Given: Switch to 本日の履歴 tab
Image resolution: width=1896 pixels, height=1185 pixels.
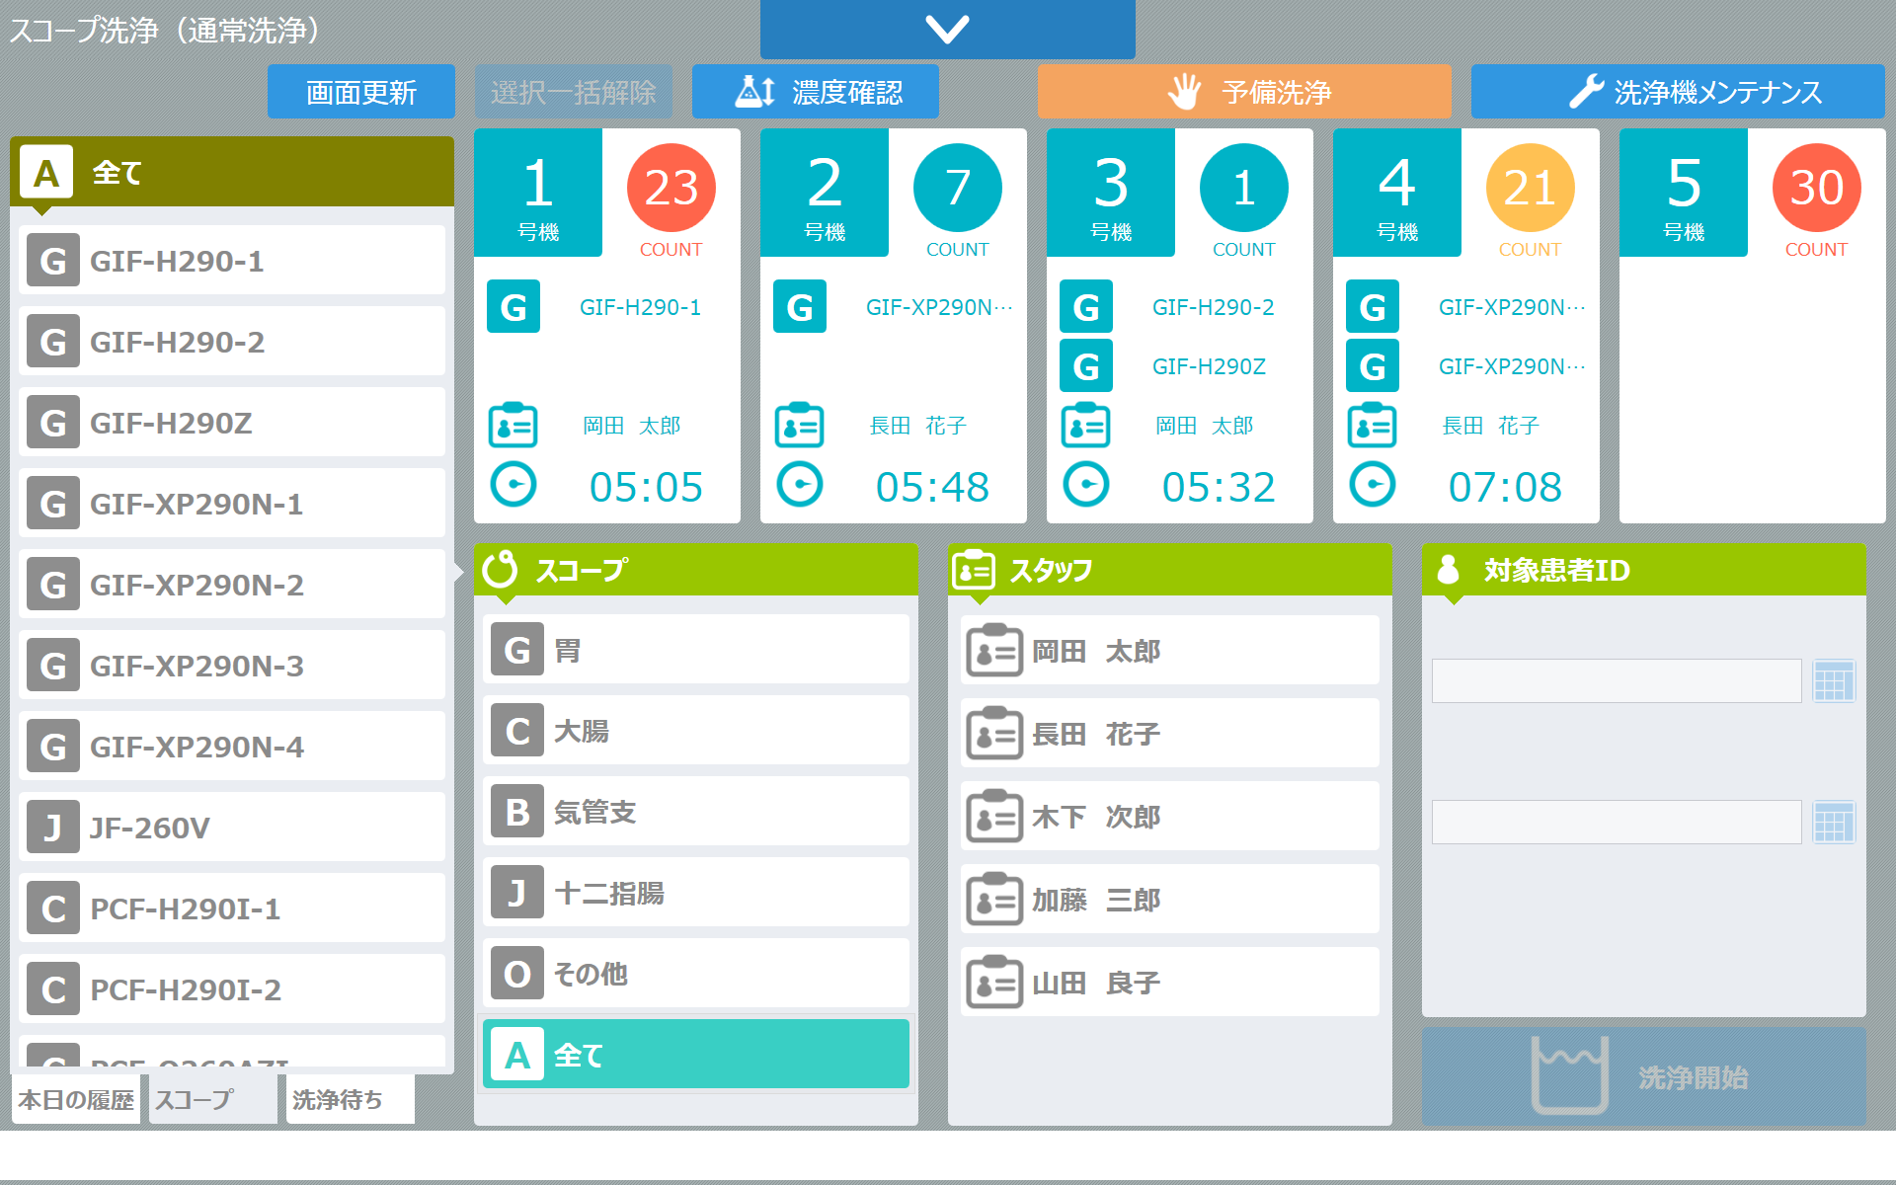Looking at the screenshot, I should 76,1099.
